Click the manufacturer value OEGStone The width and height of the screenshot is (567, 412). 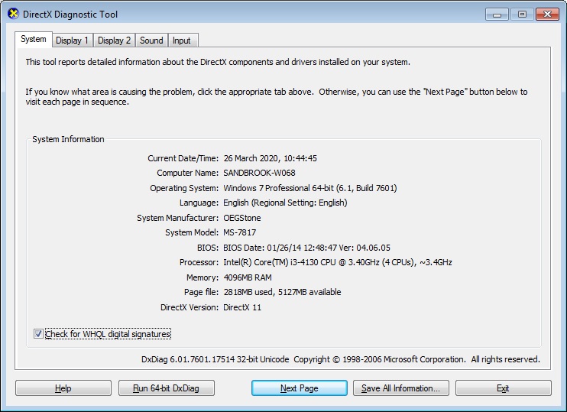tap(242, 218)
